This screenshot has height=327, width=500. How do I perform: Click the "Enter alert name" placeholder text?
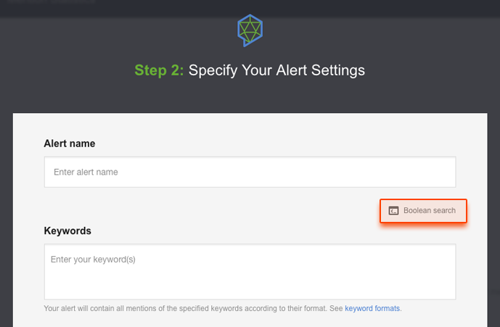pos(86,172)
